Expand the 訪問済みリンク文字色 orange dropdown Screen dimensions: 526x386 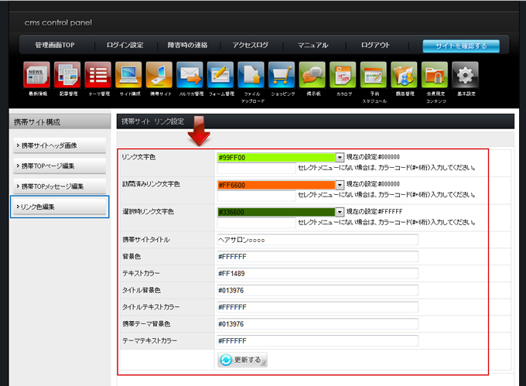340,184
